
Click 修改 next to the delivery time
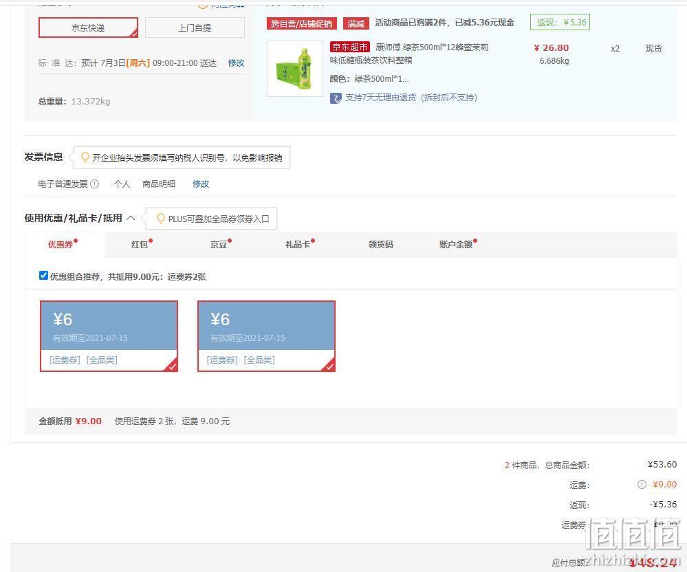tap(236, 63)
